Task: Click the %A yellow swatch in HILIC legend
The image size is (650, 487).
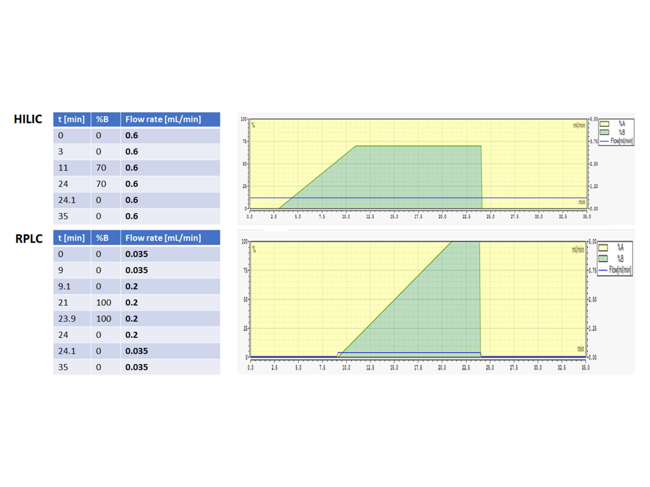Action: tap(604, 124)
